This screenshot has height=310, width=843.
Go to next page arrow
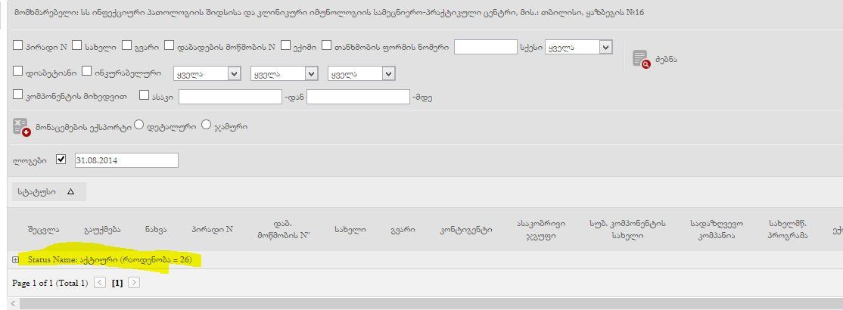(x=134, y=283)
